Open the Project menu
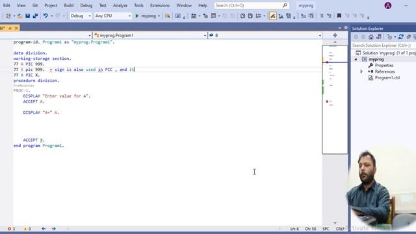Image resolution: width=416 pixels, height=234 pixels. pos(51,5)
